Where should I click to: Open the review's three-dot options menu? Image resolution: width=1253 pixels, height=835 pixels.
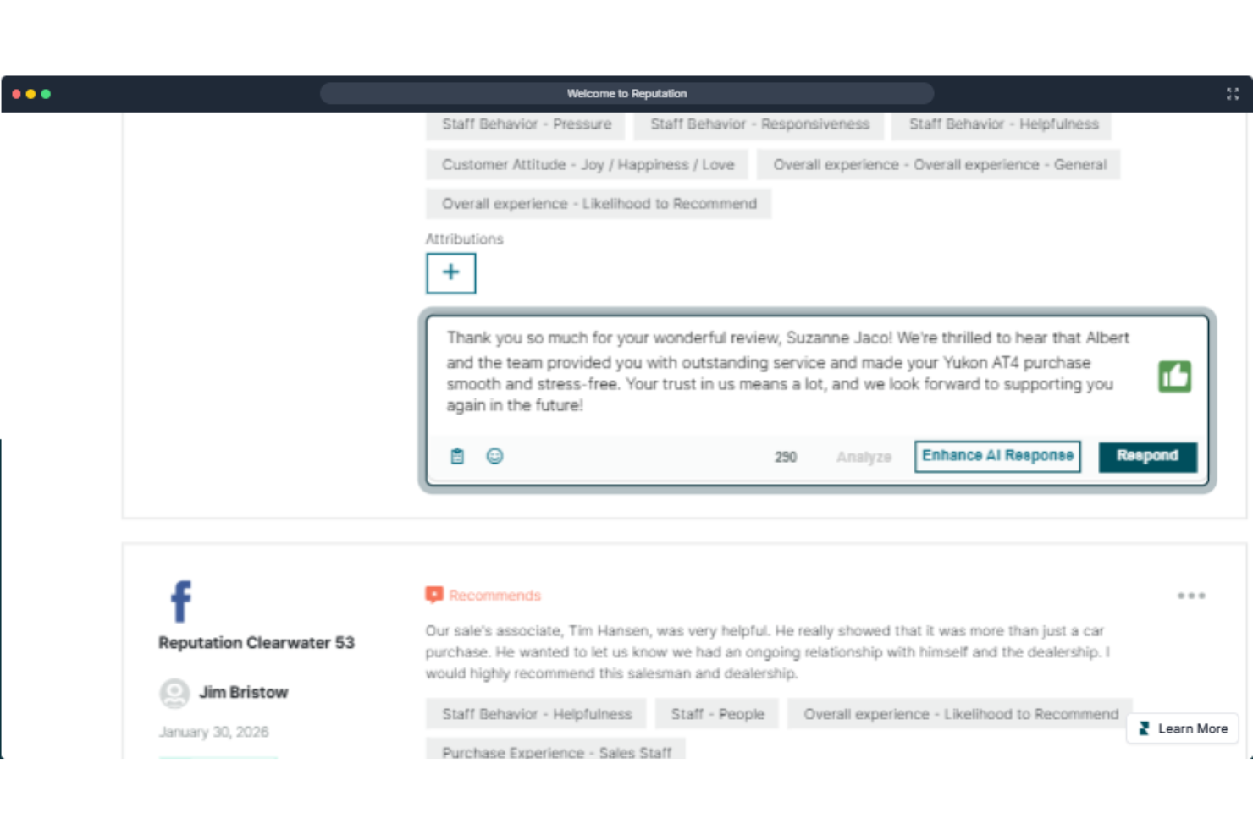click(1191, 595)
